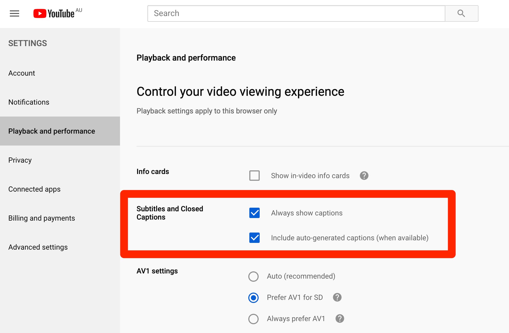Select Auto (recommended) AV1 option
Image resolution: width=509 pixels, height=333 pixels.
click(x=253, y=276)
